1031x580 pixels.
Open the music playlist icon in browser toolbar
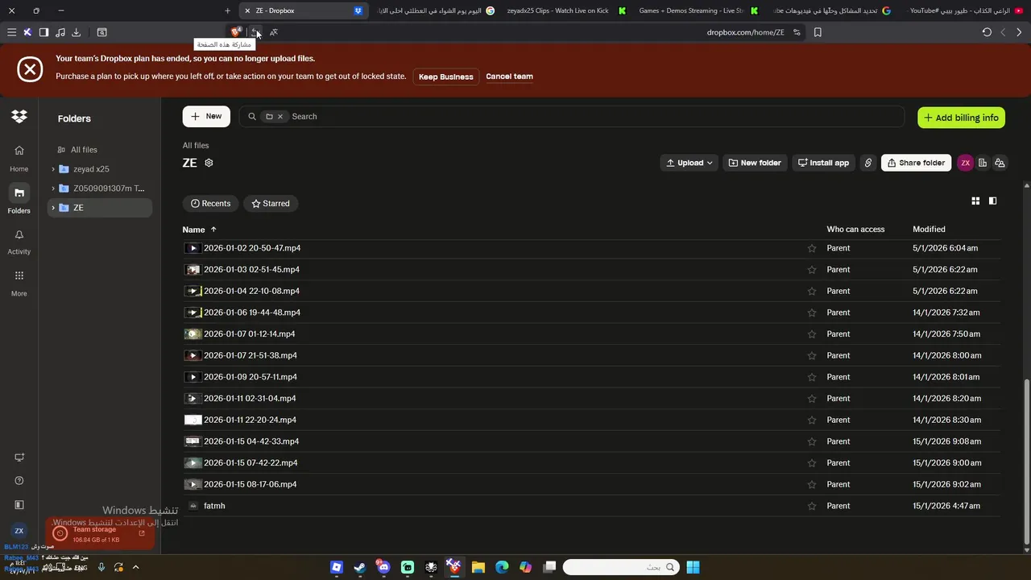point(60,32)
